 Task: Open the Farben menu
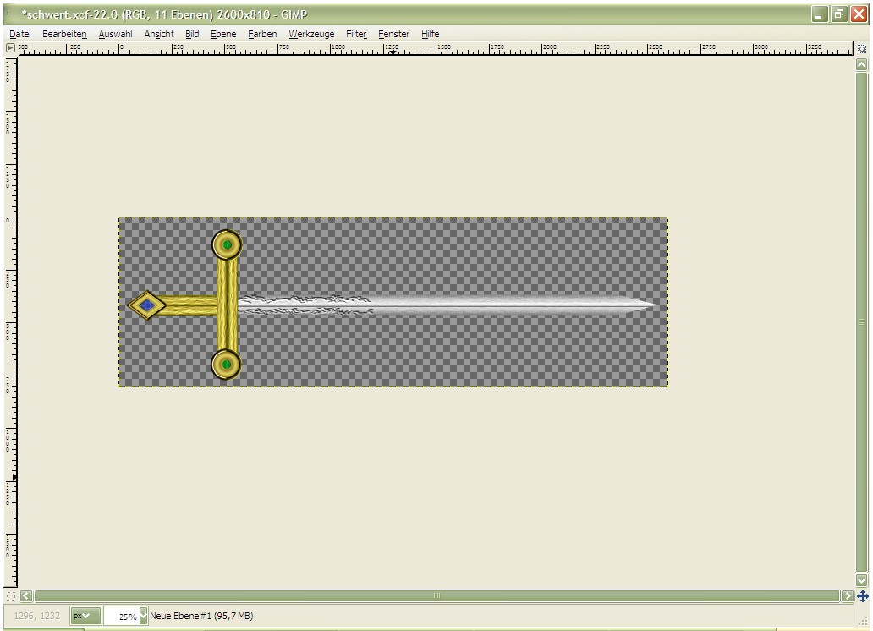point(262,34)
